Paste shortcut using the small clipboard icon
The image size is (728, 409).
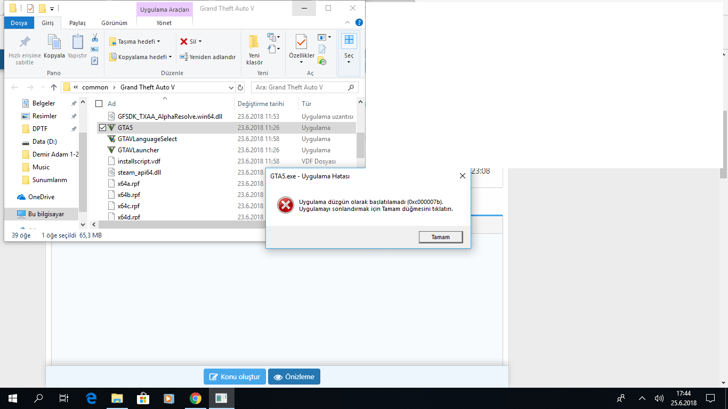(95, 61)
